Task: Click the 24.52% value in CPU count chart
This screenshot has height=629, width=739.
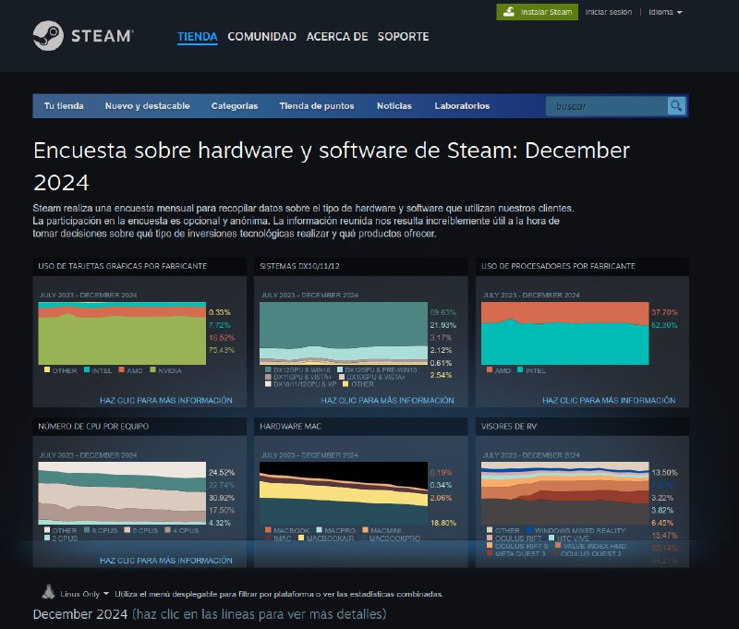Action: (222, 472)
